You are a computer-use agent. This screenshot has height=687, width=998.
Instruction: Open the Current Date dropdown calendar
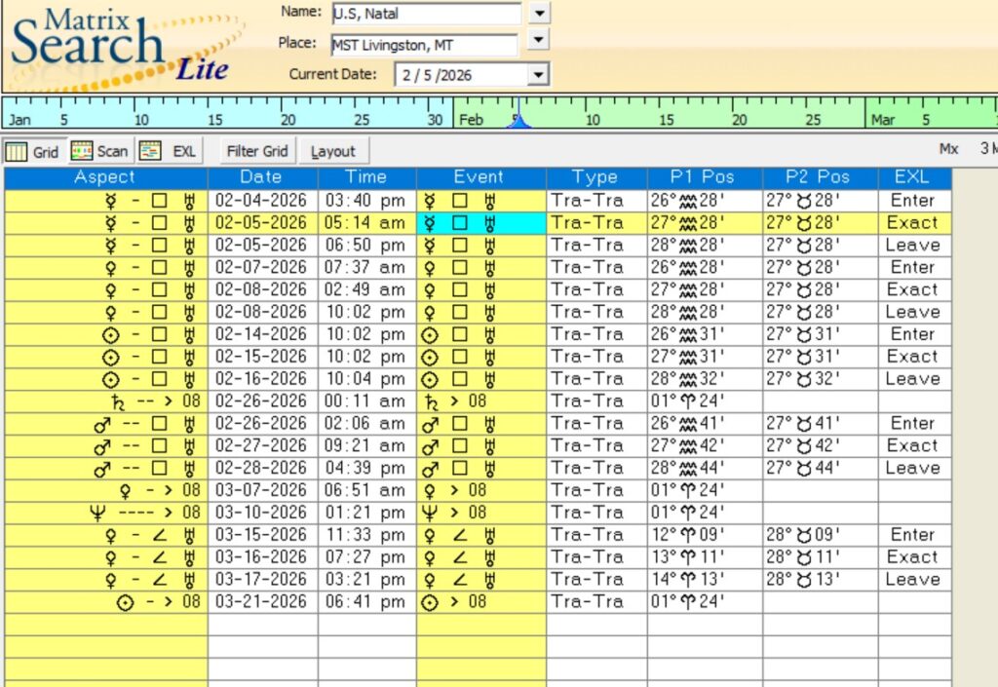(537, 75)
